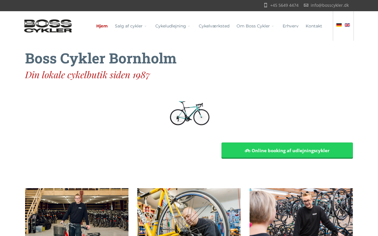Open the photo of mechanic repairing yellow bike

click(x=189, y=212)
